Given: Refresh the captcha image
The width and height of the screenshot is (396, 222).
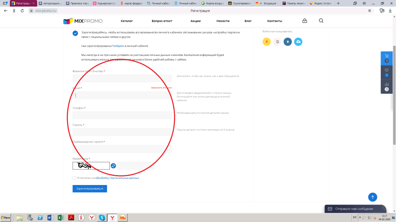Looking at the screenshot, I should click(113, 166).
